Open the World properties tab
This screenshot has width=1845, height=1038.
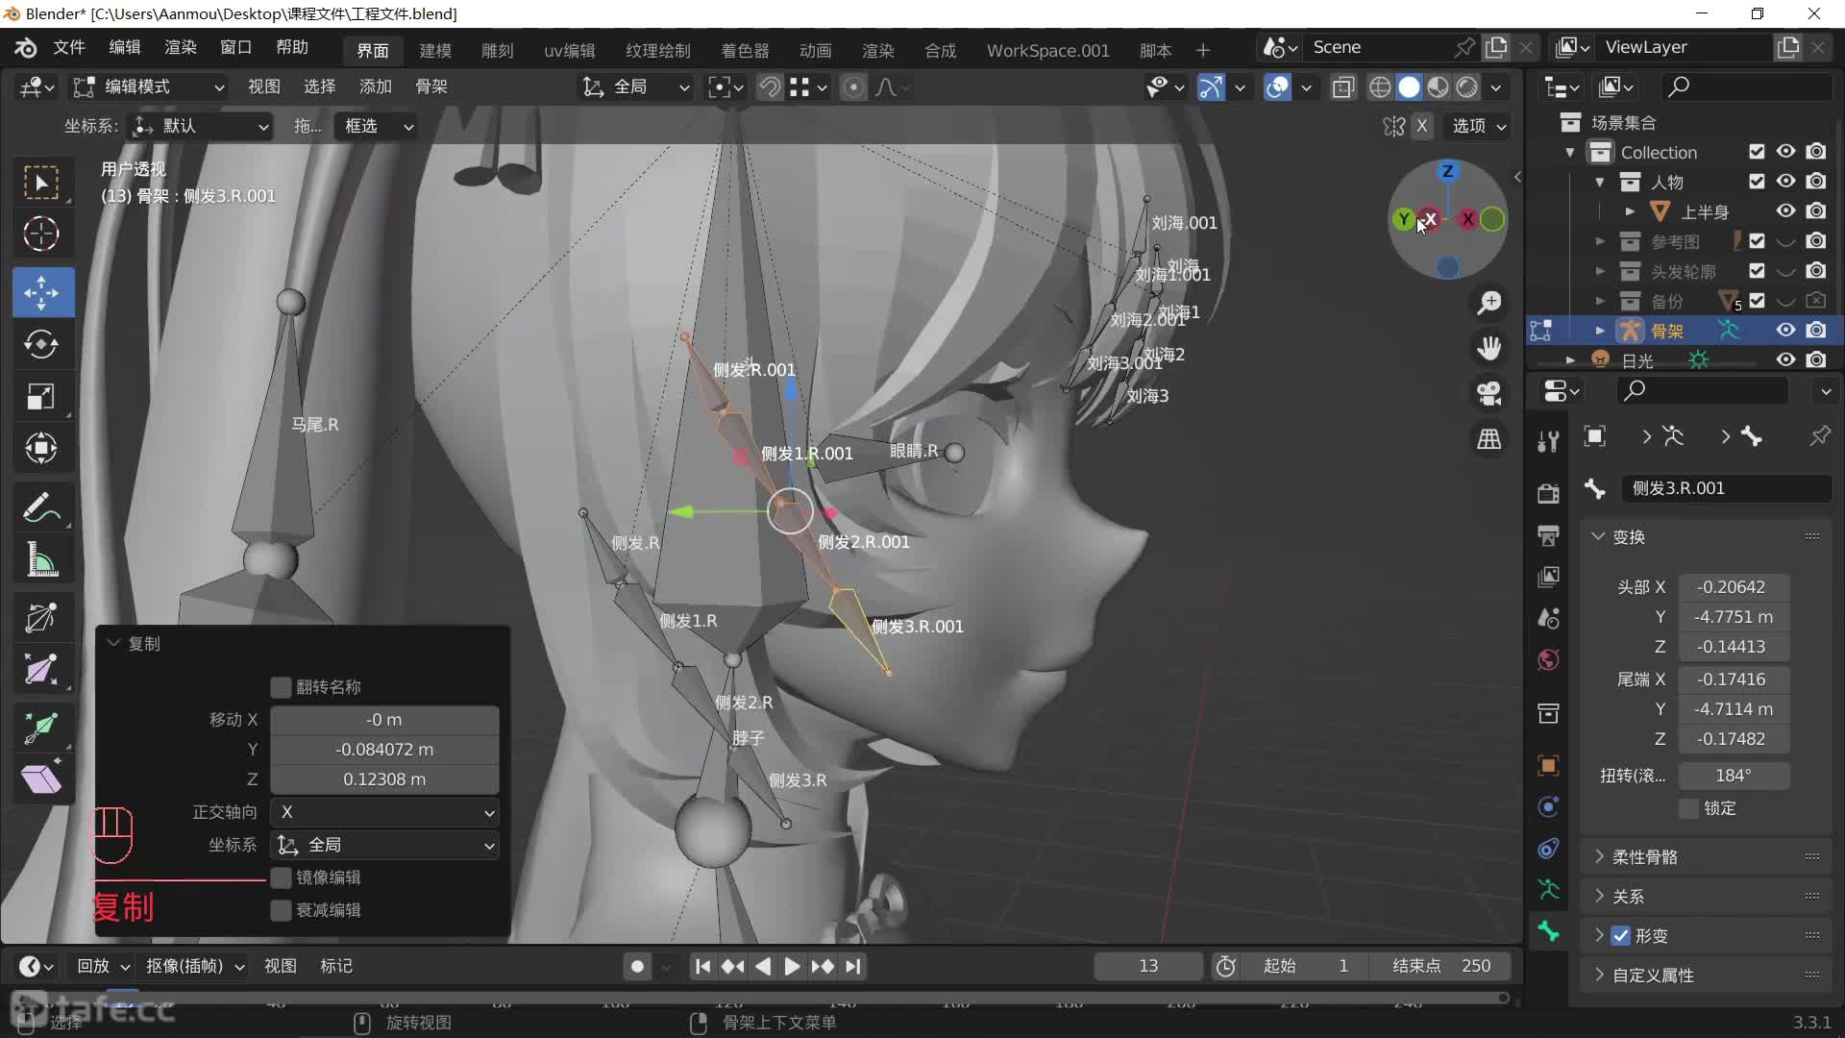pyautogui.click(x=1548, y=659)
